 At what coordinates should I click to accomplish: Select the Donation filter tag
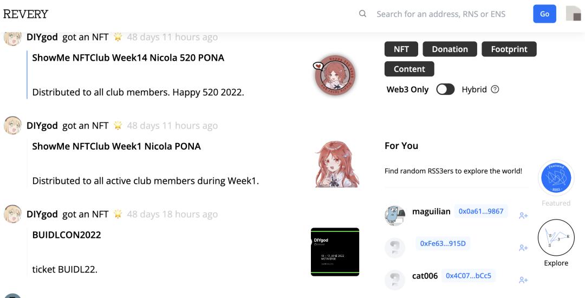(450, 49)
